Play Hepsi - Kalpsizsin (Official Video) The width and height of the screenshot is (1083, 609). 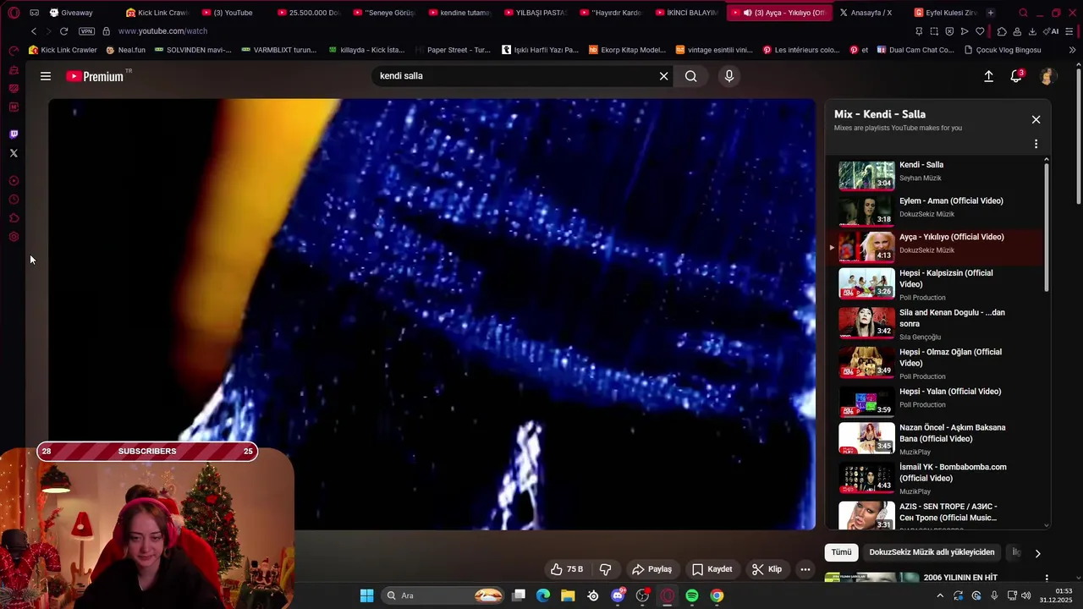(935, 284)
